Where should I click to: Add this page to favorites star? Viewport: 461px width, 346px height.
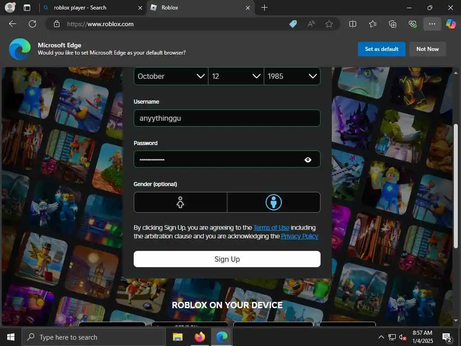(x=329, y=24)
